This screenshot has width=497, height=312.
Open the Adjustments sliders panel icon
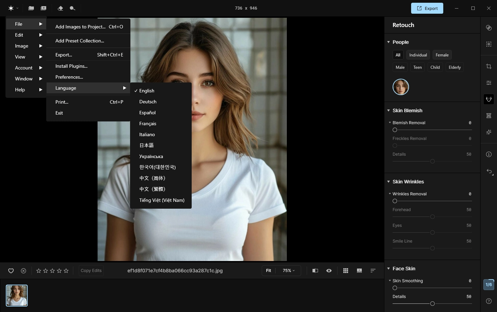489,83
